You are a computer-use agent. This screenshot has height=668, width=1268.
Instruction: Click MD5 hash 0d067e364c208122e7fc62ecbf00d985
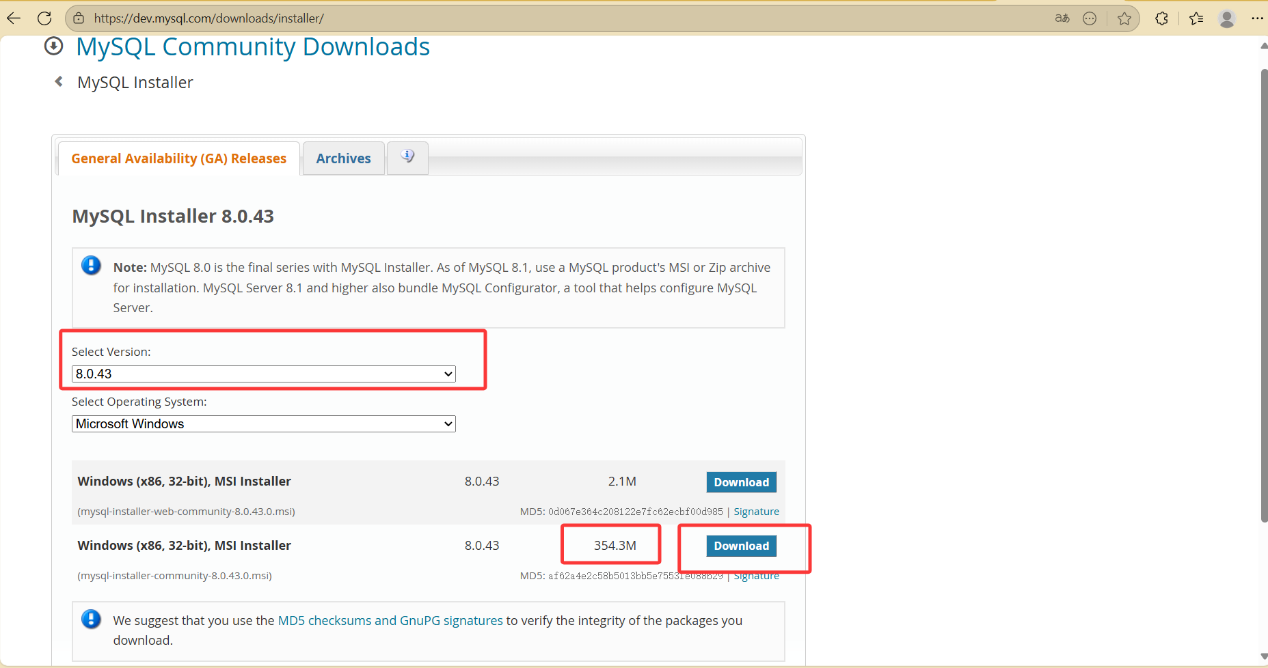pyautogui.click(x=635, y=512)
